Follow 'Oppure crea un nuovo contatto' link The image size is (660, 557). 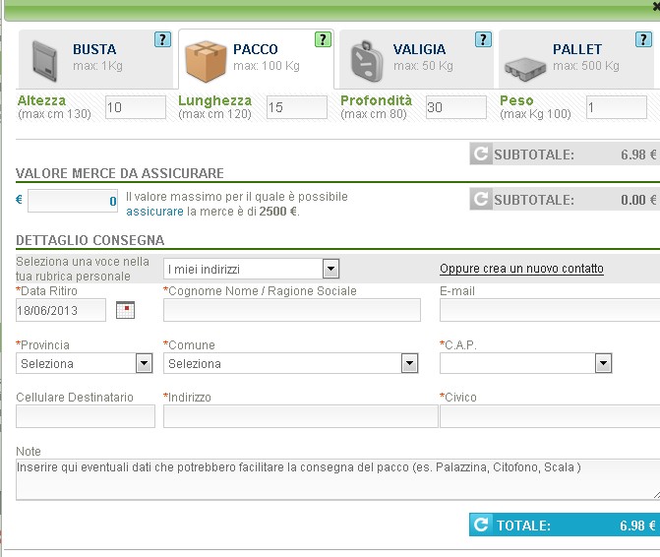coord(521,269)
